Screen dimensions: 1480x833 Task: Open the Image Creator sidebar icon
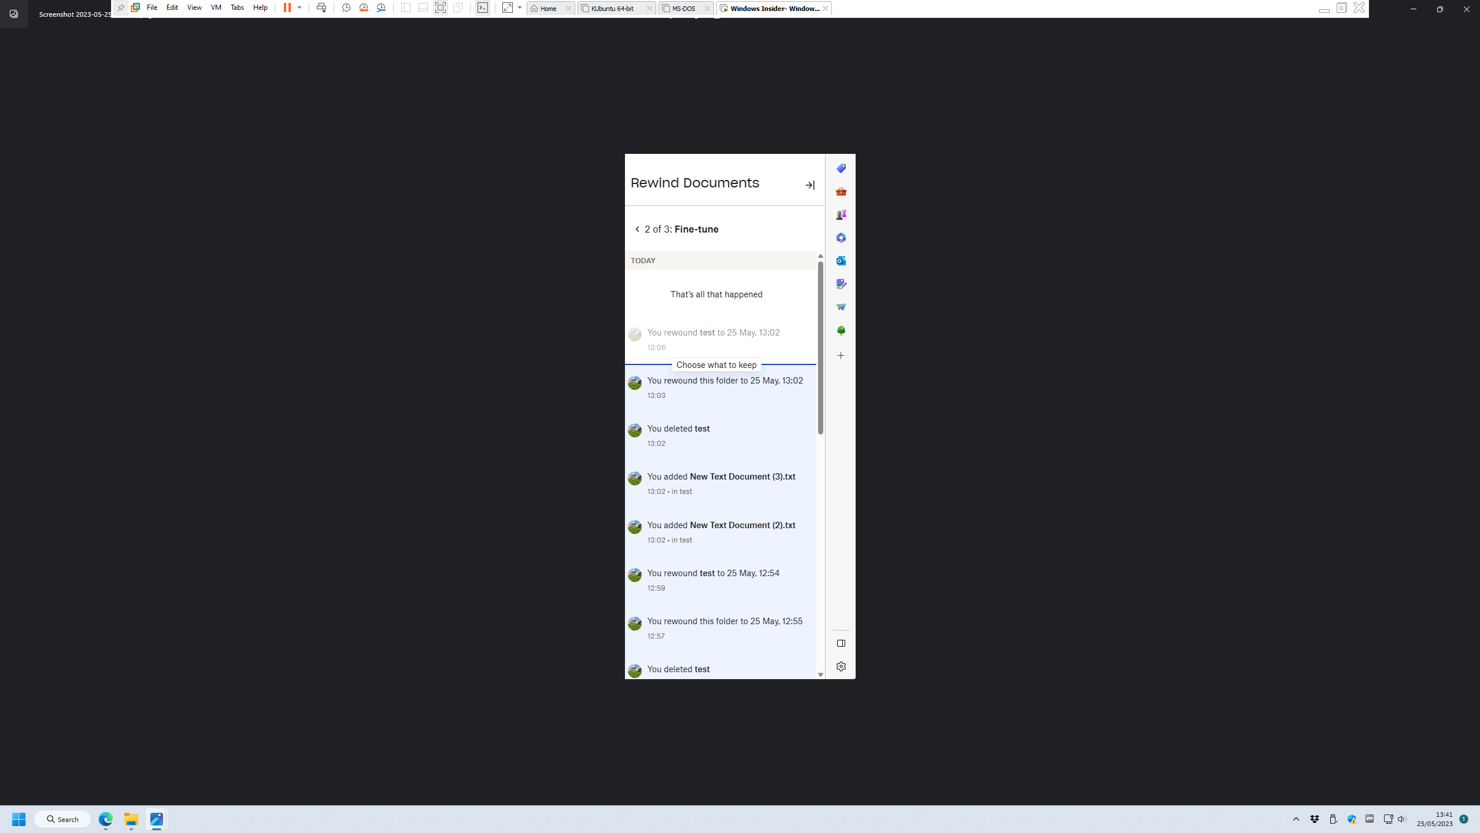(x=841, y=284)
